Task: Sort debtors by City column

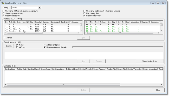Action: [x=32, y=22]
